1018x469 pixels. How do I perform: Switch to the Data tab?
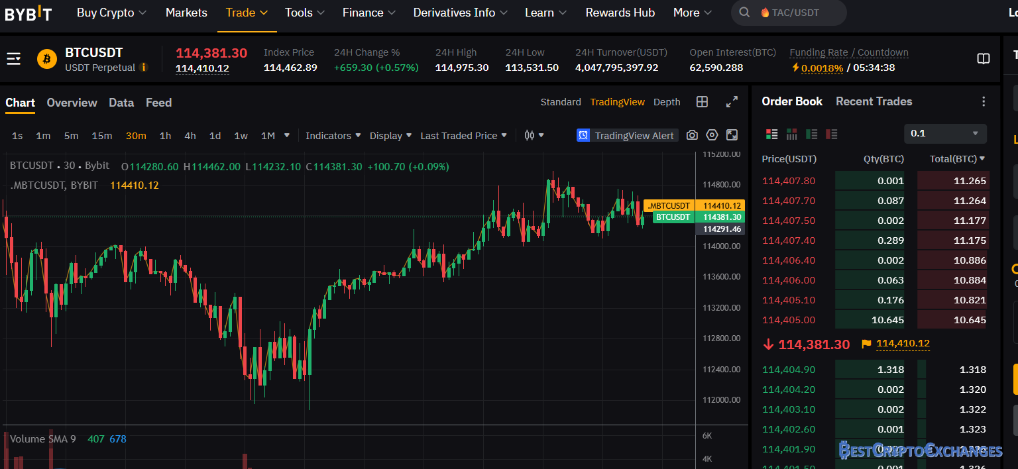tap(121, 103)
